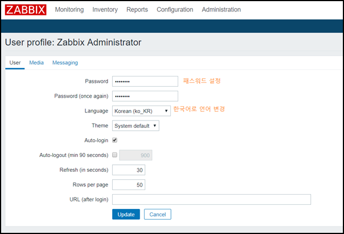
Task: Click the Refresh (in seconds) label
Action: point(84,170)
